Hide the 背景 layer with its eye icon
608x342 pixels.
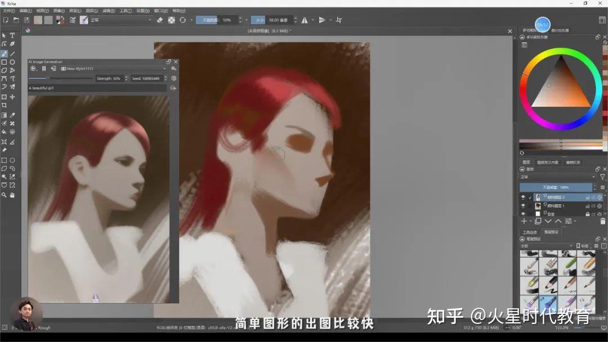click(x=523, y=213)
